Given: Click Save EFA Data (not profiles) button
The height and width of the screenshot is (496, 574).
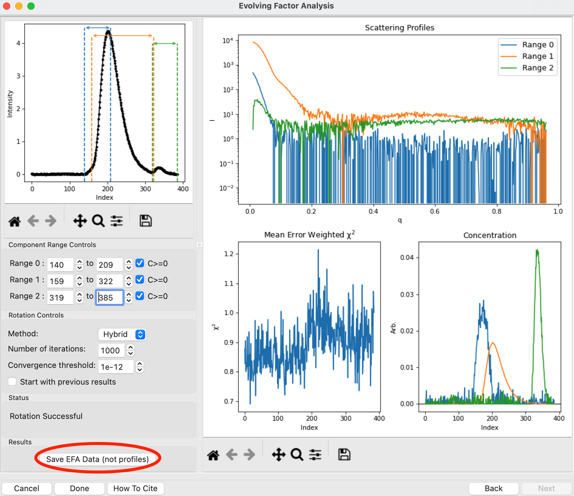Looking at the screenshot, I should pyautogui.click(x=97, y=459).
